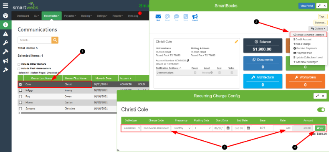Collapse the Notification Settings section

point(169,68)
